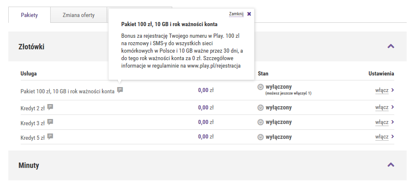The image size is (415, 187).
Task: Click power status icon for Kredyt 5 zł
Action: [261, 136]
